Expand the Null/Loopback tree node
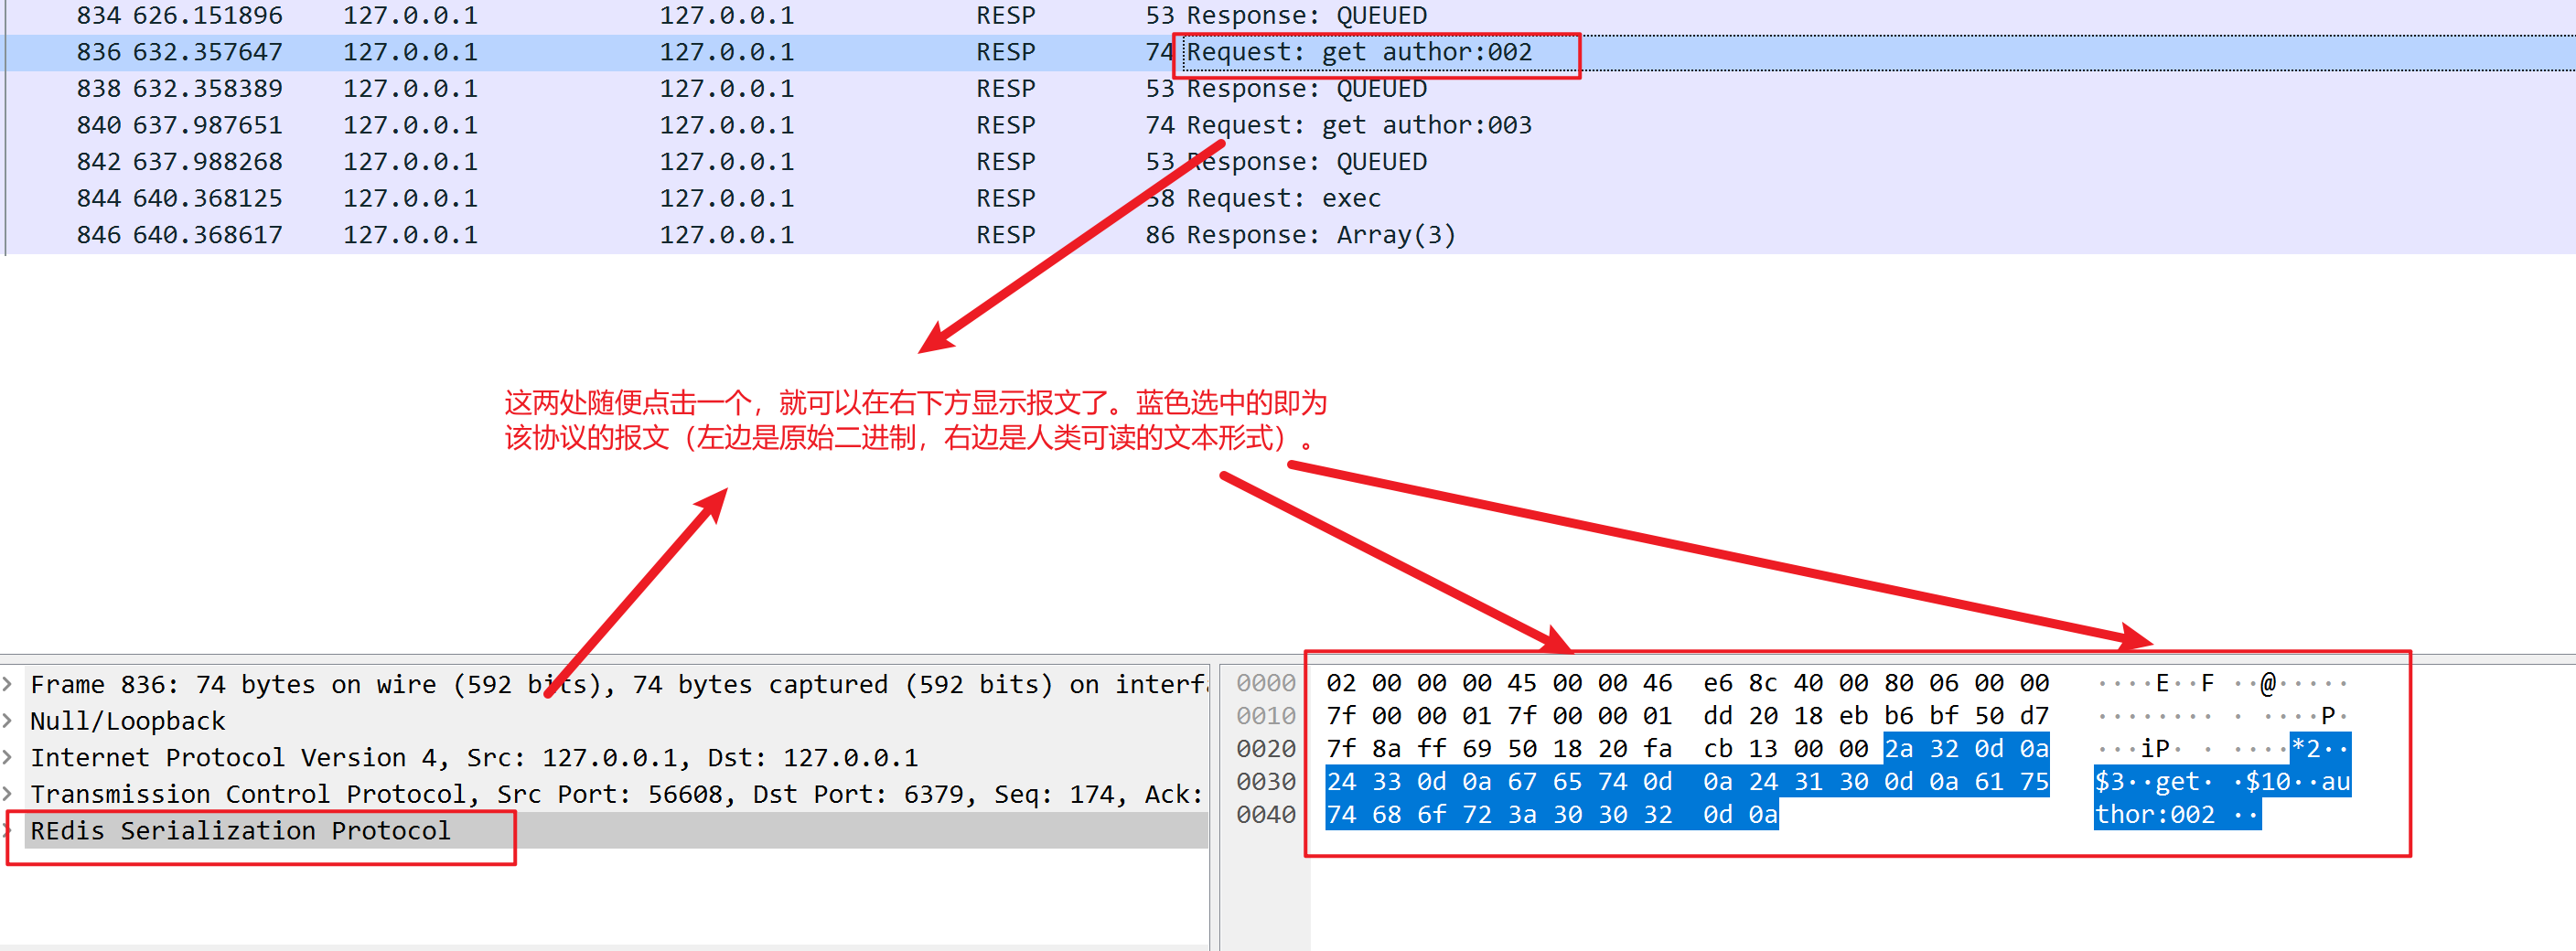 click(x=9, y=721)
